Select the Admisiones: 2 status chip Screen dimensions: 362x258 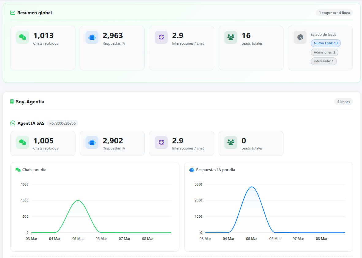(324, 52)
